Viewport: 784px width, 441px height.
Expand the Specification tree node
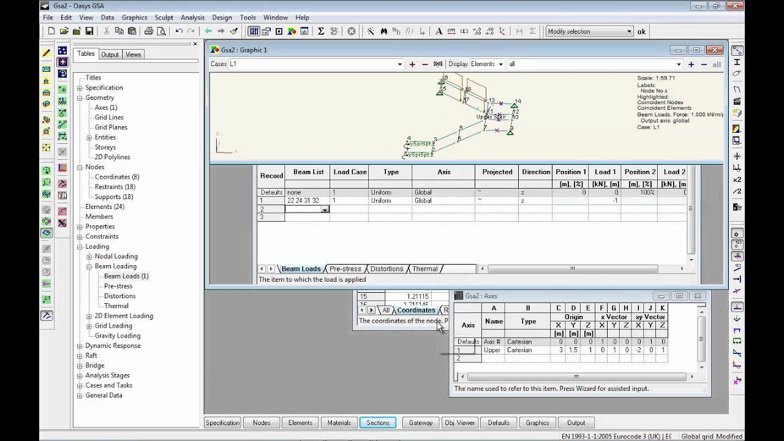pos(80,88)
